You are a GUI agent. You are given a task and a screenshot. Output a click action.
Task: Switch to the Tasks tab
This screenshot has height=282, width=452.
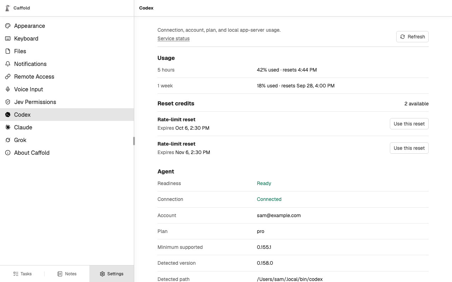22,274
